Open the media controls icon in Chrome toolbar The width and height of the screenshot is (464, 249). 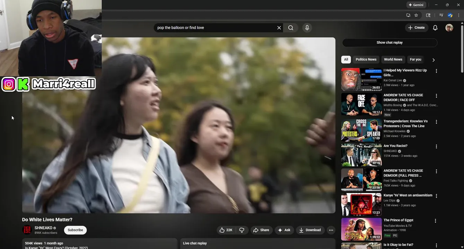[x=441, y=15]
